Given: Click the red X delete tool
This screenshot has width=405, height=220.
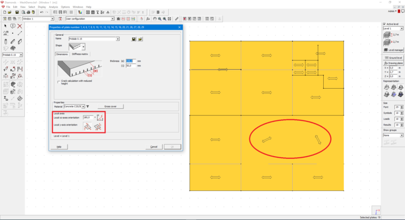Looking at the screenshot, I should pos(20,26).
